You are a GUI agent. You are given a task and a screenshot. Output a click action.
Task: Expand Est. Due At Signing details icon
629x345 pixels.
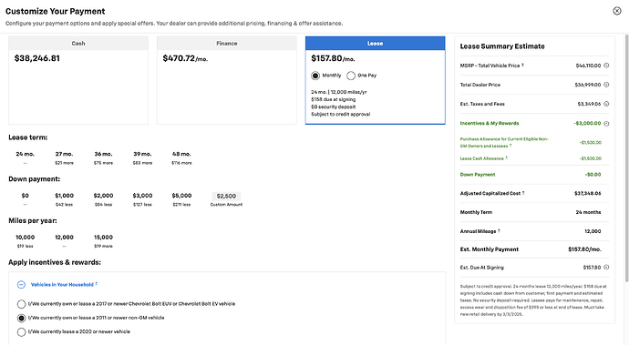pyautogui.click(x=606, y=268)
